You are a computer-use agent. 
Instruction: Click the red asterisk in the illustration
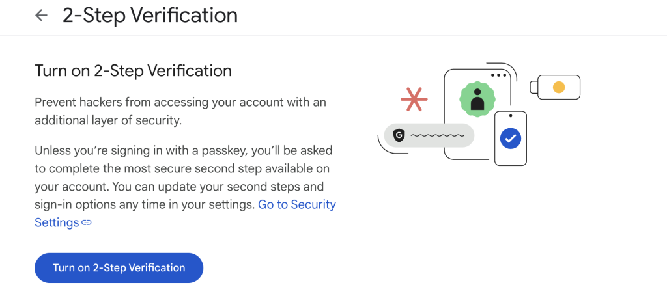click(414, 99)
